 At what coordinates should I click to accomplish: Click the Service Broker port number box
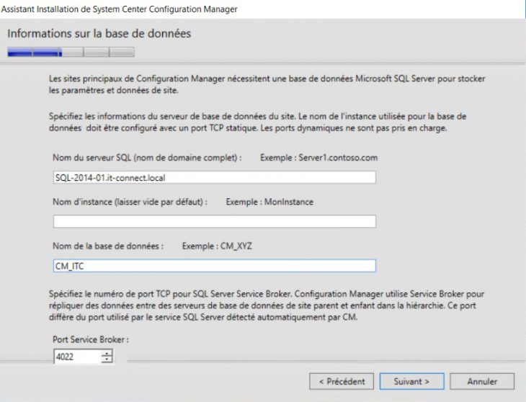coord(76,356)
